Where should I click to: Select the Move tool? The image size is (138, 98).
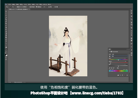pyautogui.click(x=6, y=11)
